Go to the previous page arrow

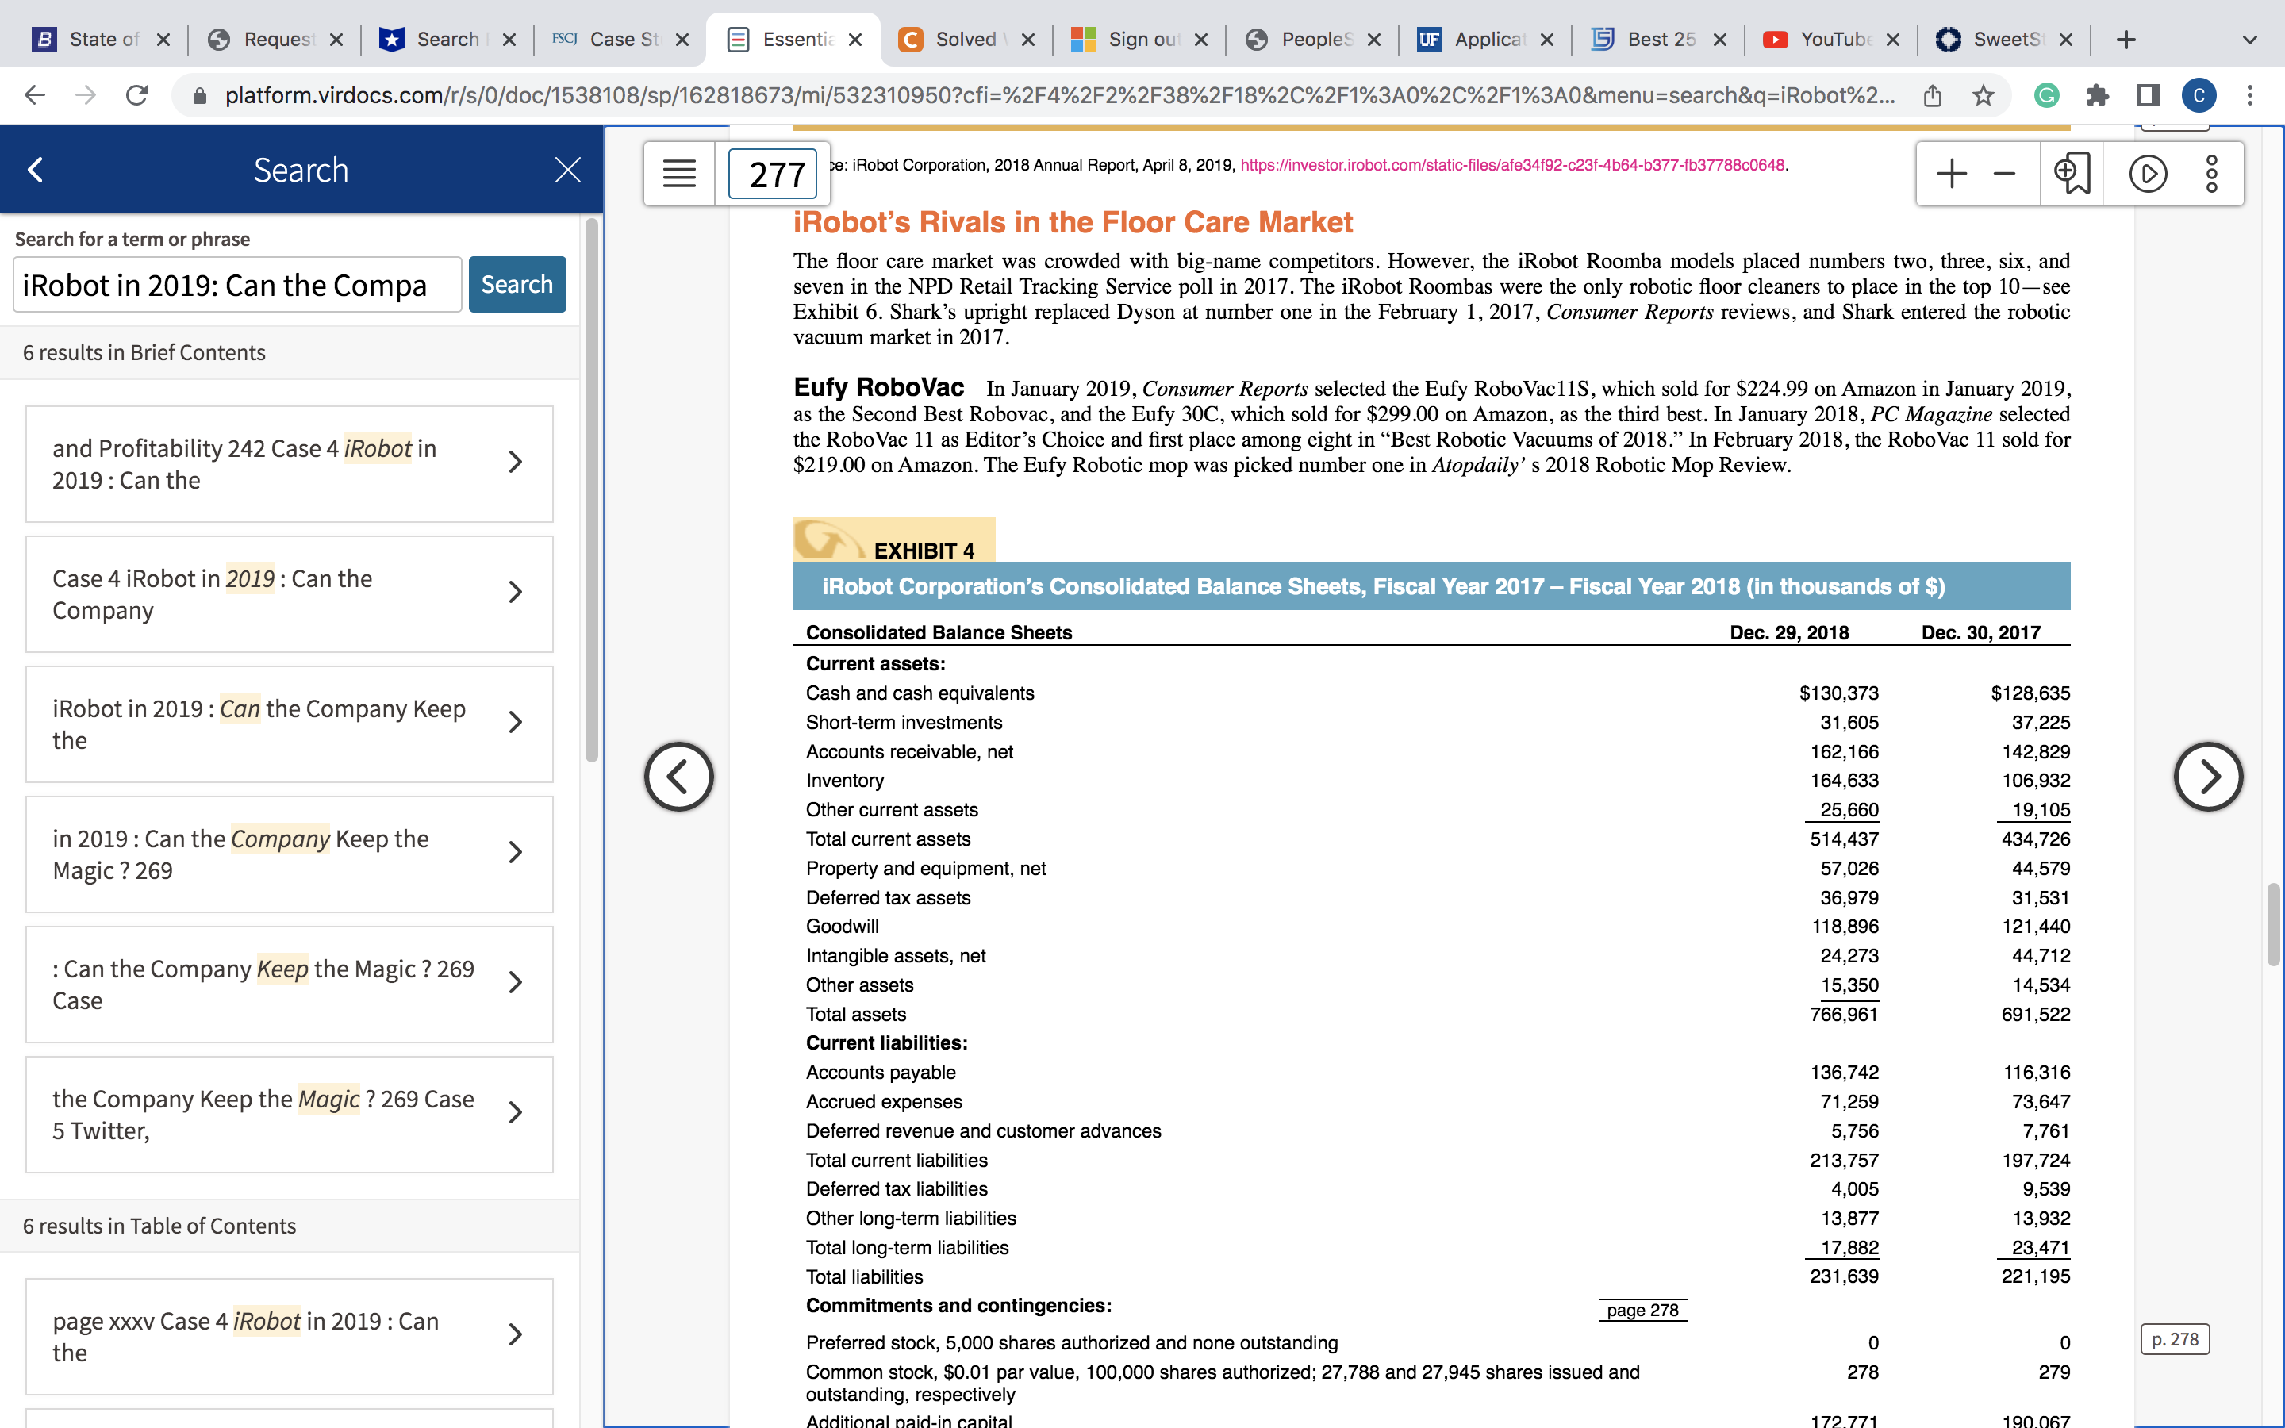point(679,777)
